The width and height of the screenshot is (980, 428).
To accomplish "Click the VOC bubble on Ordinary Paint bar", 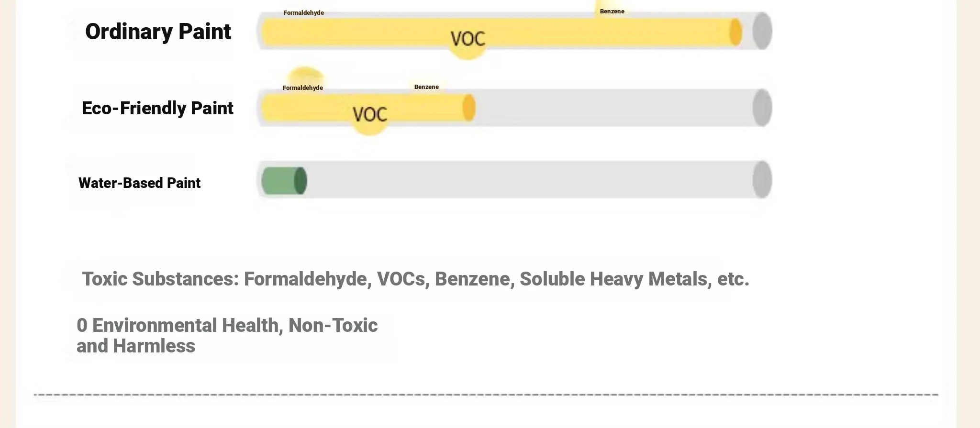I will point(468,39).
